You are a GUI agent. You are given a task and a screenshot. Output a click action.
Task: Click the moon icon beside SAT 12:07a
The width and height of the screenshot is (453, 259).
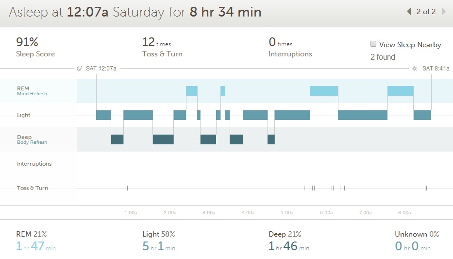click(x=80, y=69)
